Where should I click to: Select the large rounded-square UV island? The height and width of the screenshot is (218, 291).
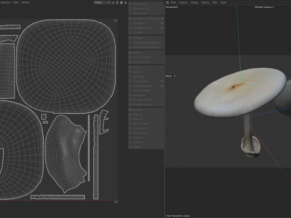[66, 67]
